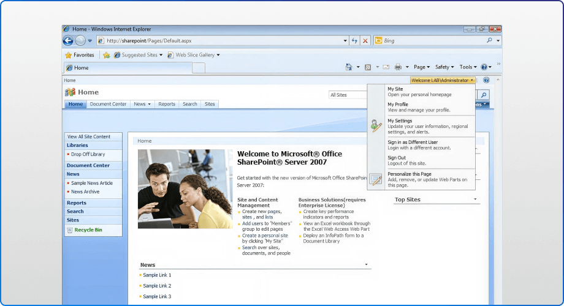The height and width of the screenshot is (306, 564).
Task: Click the browser Back arrow button
Action: point(68,40)
